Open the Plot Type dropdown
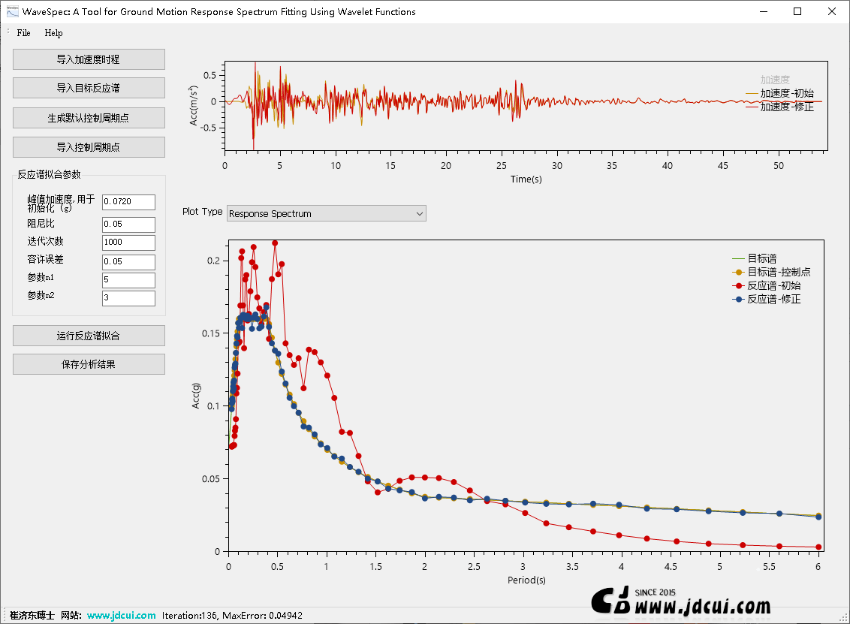Screen dimensions: 850x624 pos(326,214)
